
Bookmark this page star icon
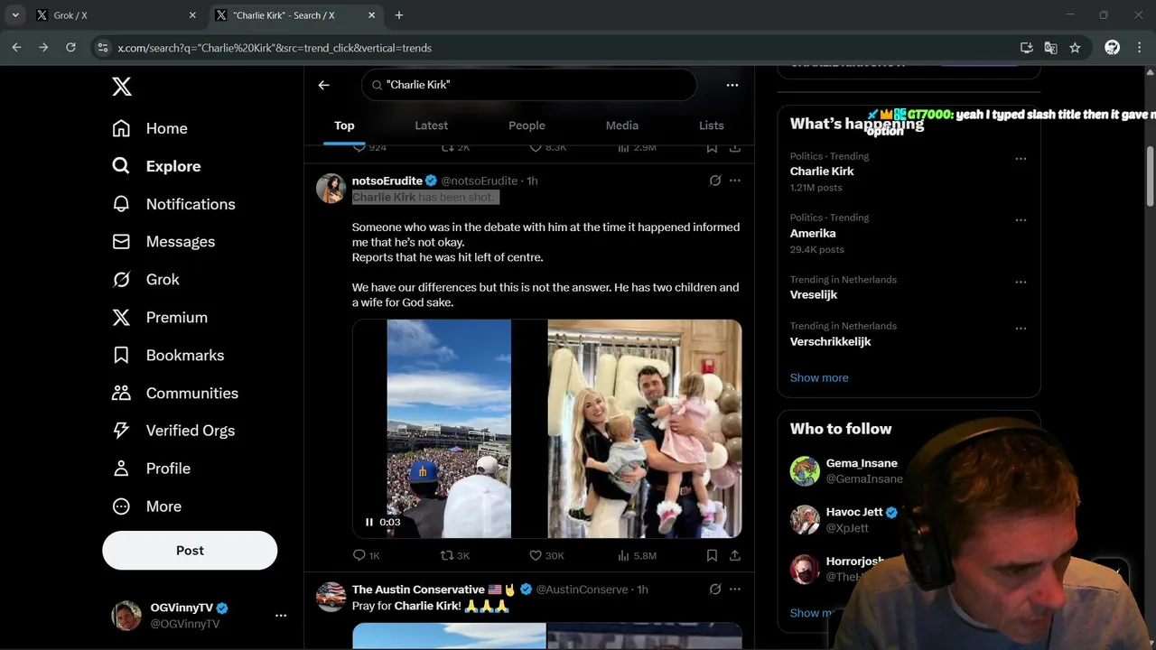point(1075,48)
